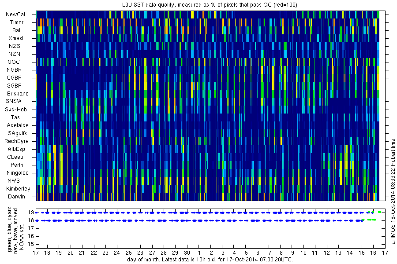Click the CGBR region label
Viewport: 397px width, 264px height.
click(x=14, y=78)
